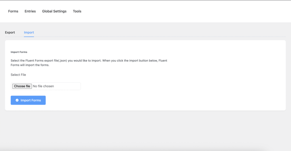Click blank space in the white header bar
The image size is (291, 151).
(185, 11)
